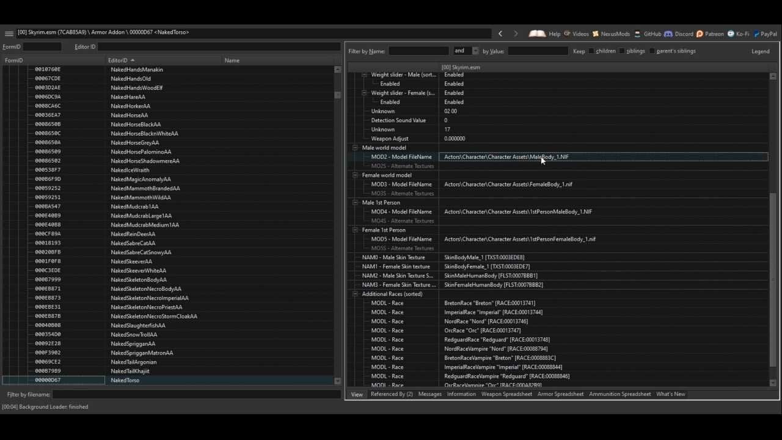Click the Legend button
The width and height of the screenshot is (782, 440).
pyautogui.click(x=760, y=51)
